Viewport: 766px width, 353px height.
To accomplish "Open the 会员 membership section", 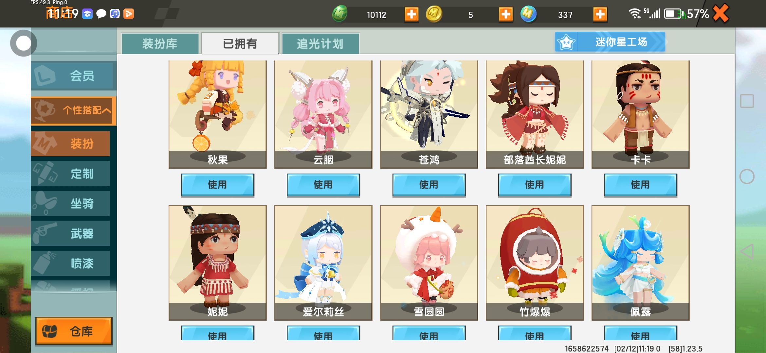I will (74, 76).
